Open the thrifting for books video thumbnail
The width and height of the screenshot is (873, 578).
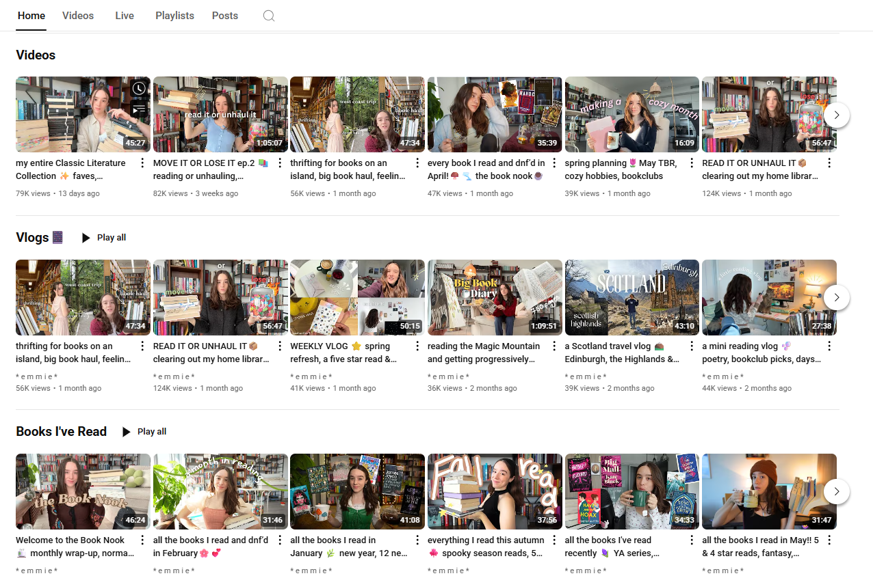pyautogui.click(x=357, y=114)
